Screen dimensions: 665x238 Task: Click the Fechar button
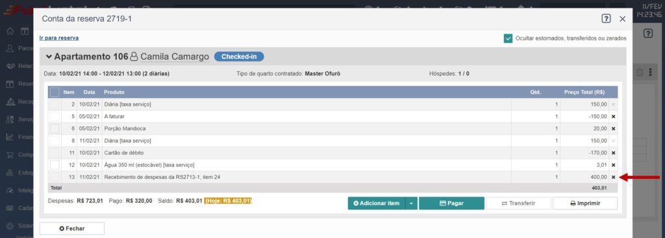(72, 228)
